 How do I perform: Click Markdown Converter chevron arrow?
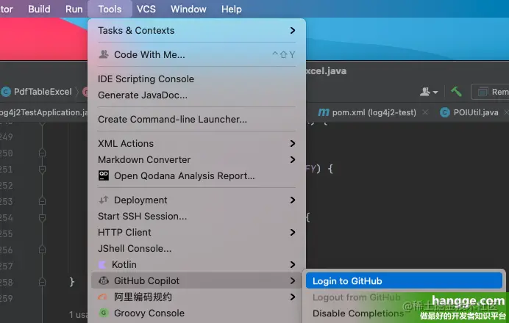[293, 160]
